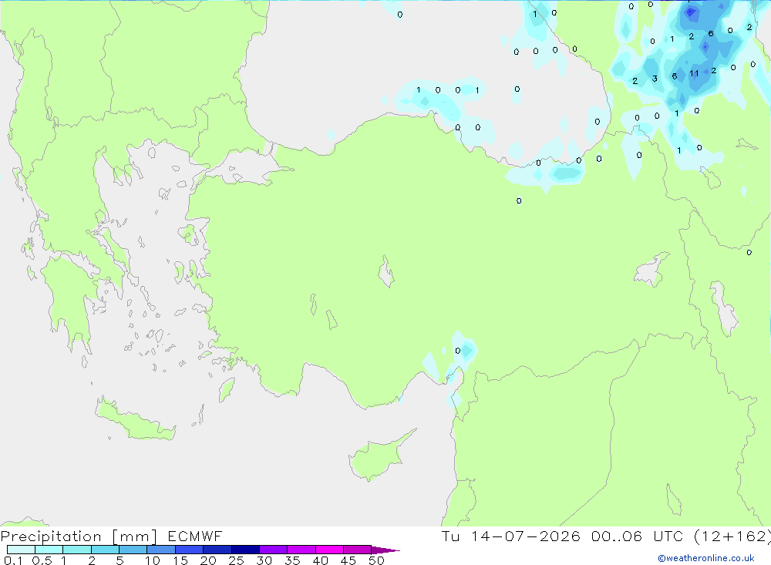Click the '25' legend scale label
771x565 pixels.
pos(237,560)
